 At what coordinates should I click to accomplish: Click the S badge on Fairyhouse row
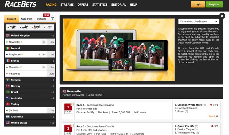click(x=39, y=54)
